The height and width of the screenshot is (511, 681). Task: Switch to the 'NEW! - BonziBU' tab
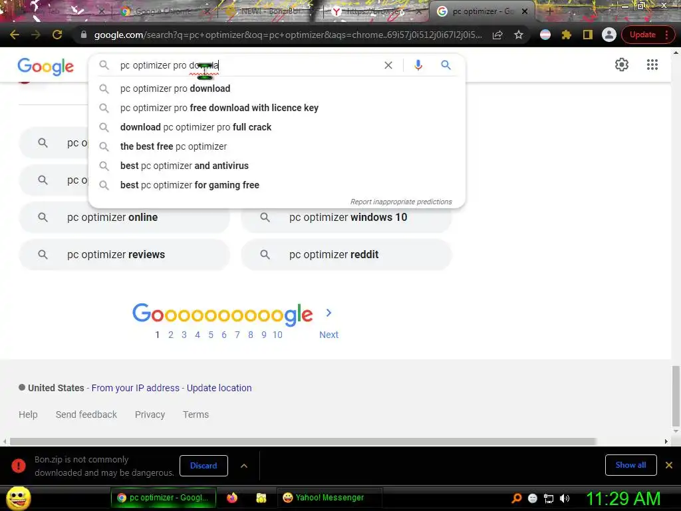pos(269,11)
